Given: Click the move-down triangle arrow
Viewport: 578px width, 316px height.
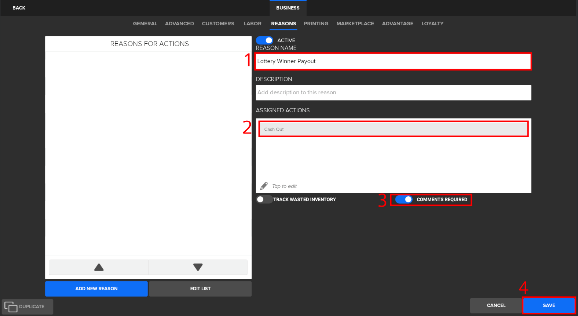Looking at the screenshot, I should point(198,267).
